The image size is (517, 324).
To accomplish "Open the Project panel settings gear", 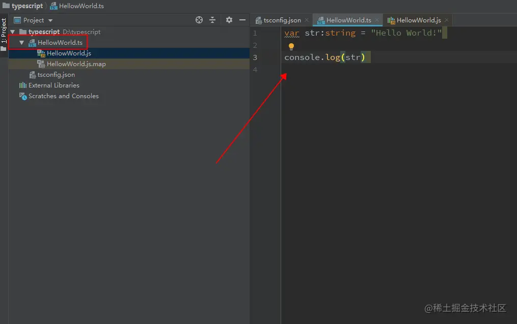I will pos(229,20).
